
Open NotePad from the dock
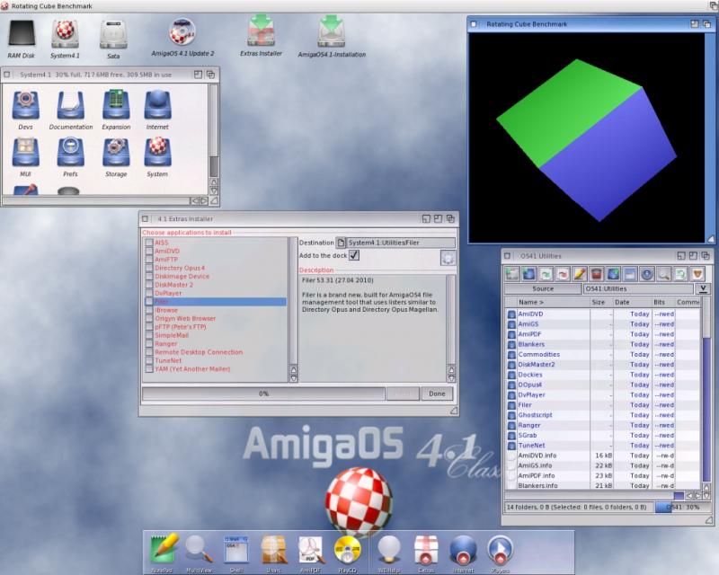click(x=164, y=550)
